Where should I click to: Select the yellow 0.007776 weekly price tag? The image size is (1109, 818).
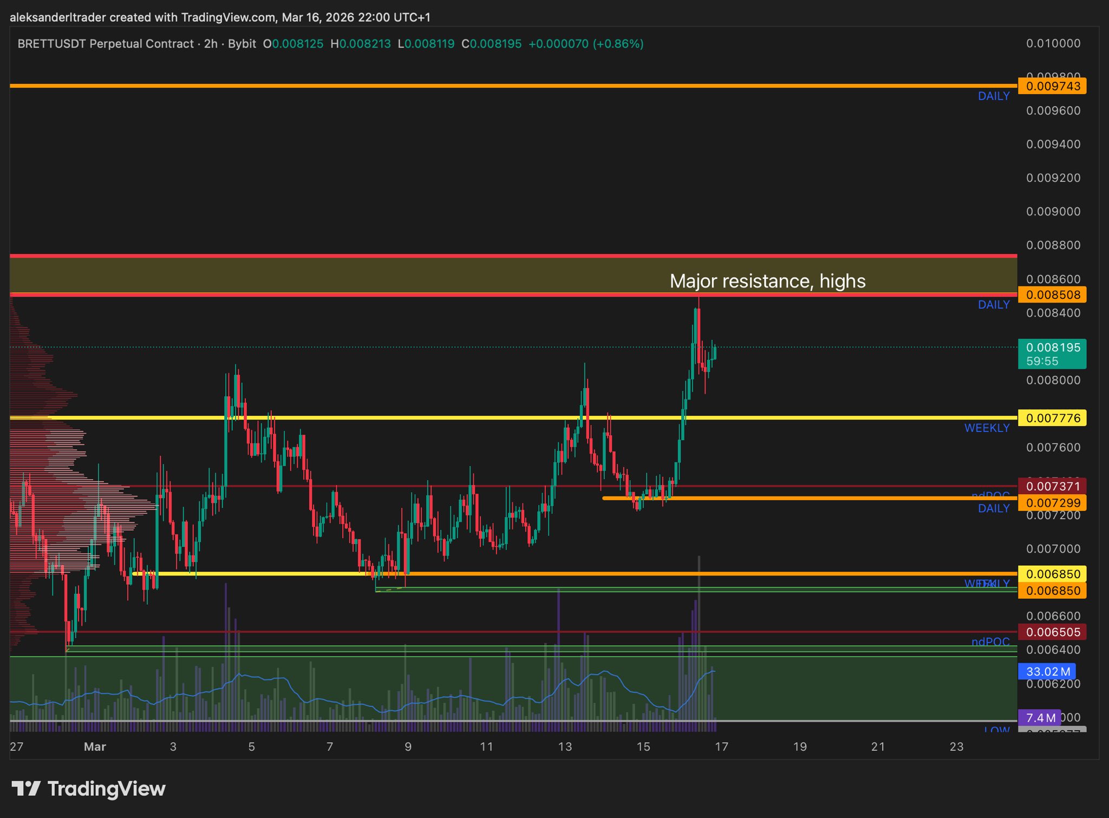1052,418
